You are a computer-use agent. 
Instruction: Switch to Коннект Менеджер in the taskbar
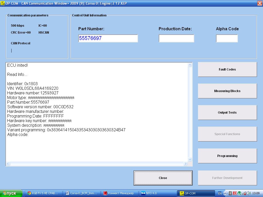(120, 193)
